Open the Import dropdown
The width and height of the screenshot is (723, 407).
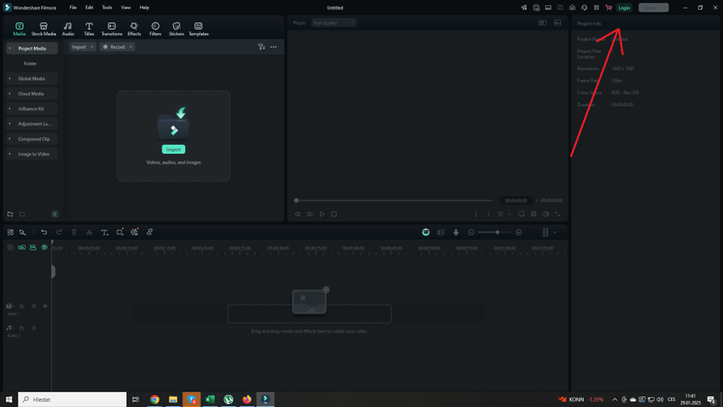point(82,47)
